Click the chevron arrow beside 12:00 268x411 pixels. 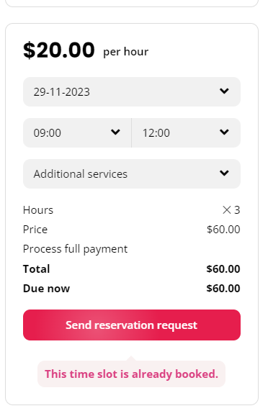click(224, 132)
